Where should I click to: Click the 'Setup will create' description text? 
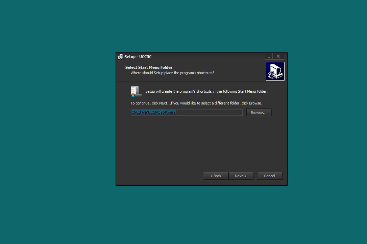coord(206,91)
